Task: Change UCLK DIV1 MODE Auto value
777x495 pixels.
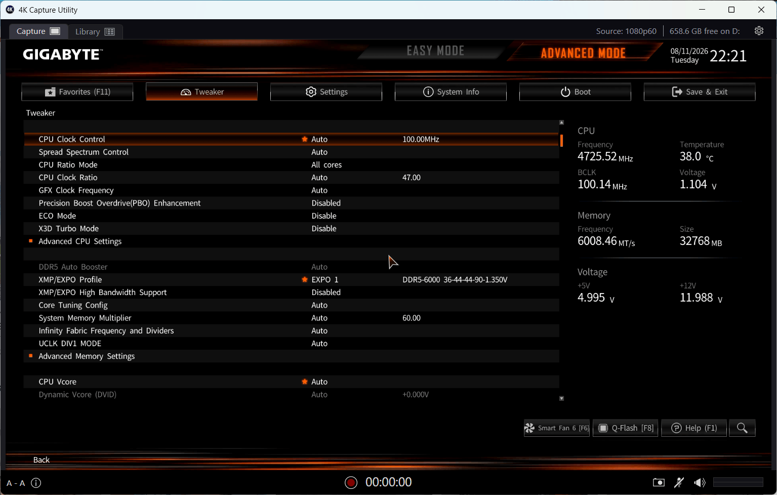Action: [319, 344]
